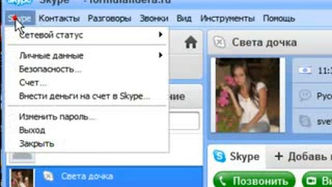Open the Помощь menu
The height and width of the screenshot is (187, 332).
(279, 19)
